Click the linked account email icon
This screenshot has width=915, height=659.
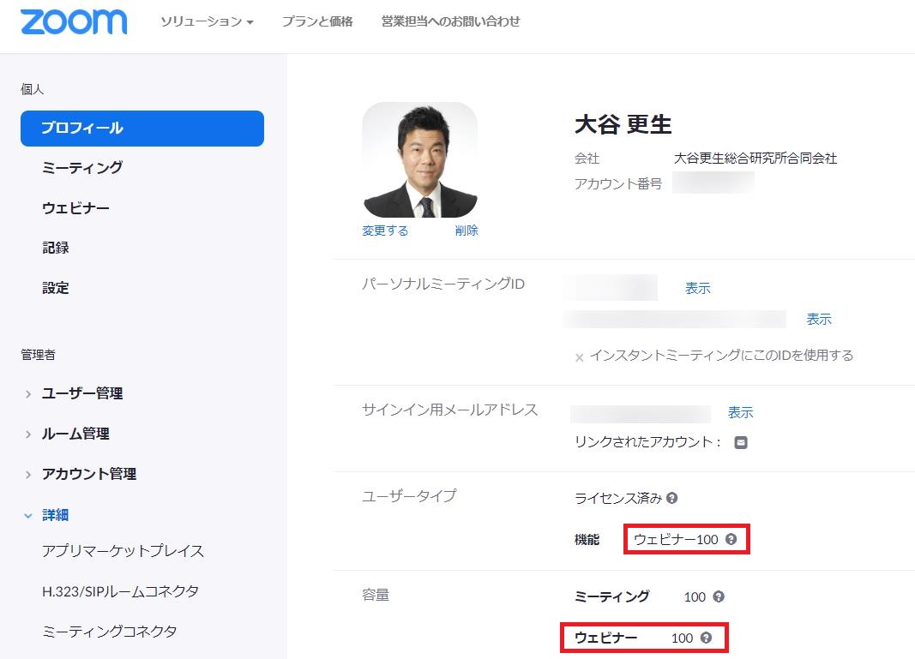coord(741,442)
